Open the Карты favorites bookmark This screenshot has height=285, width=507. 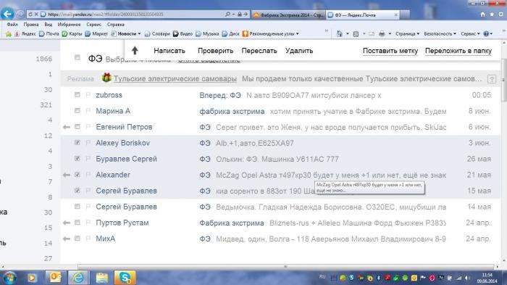(72, 33)
